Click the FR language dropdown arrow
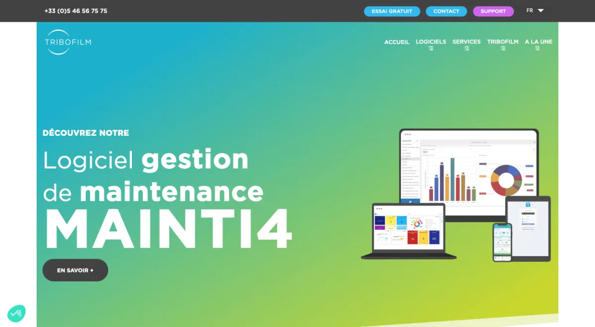595x327 pixels. pos(540,10)
